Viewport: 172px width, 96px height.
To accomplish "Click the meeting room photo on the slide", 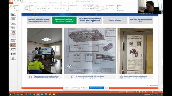I will coord(45,51).
